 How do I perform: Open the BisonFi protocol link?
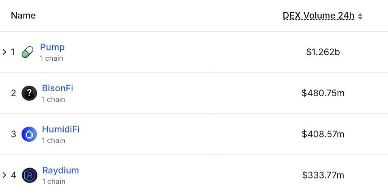tap(58, 88)
